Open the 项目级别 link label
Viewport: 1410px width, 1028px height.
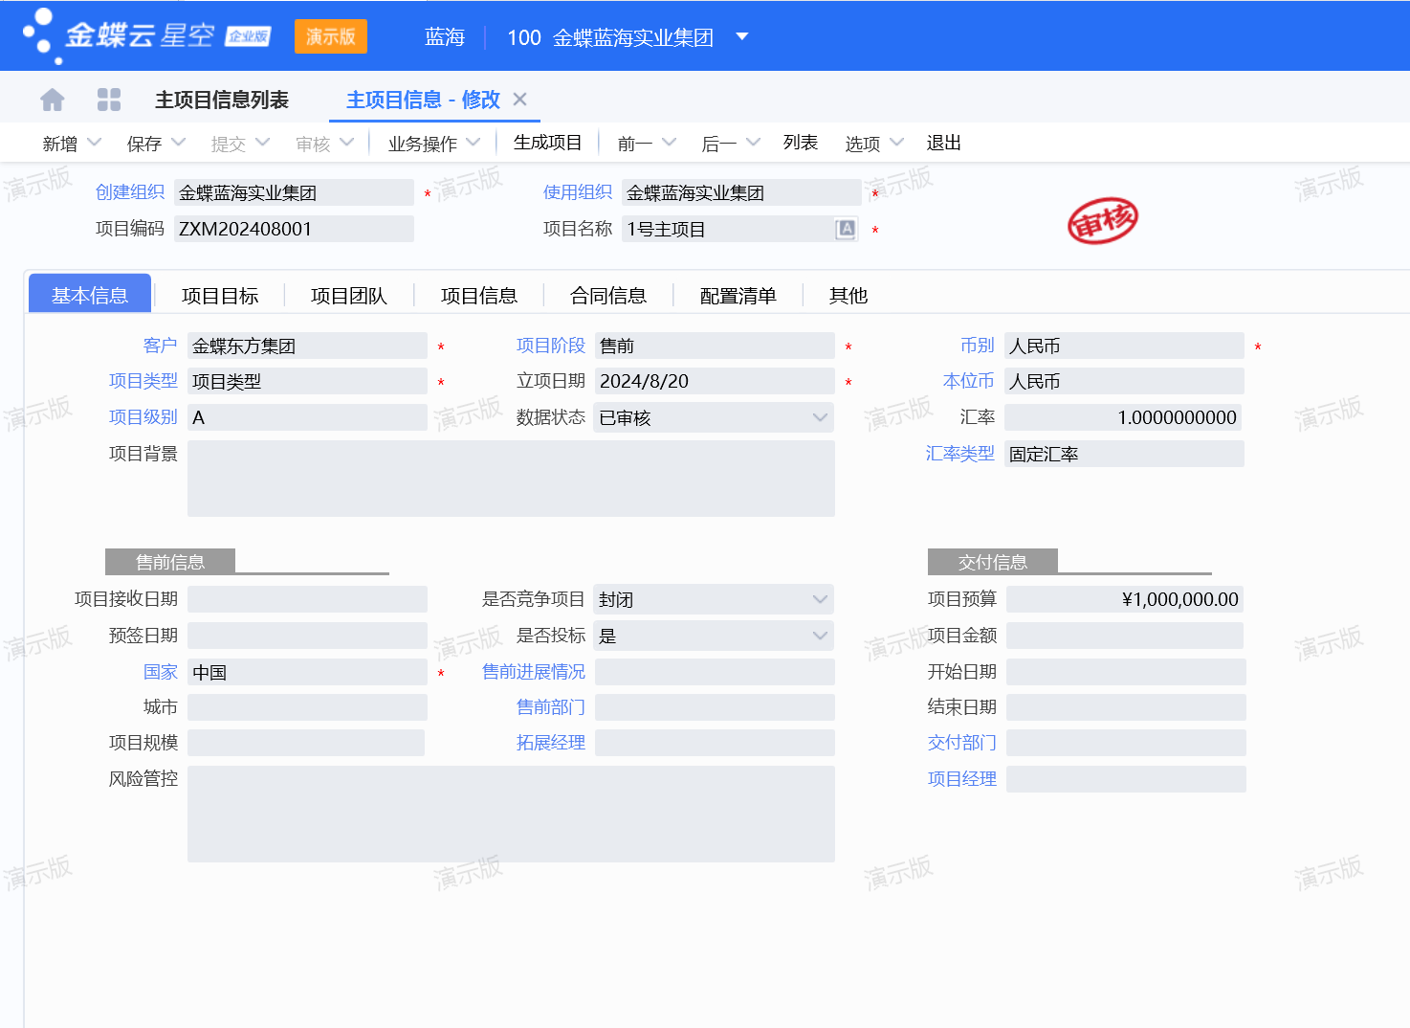coord(143,417)
